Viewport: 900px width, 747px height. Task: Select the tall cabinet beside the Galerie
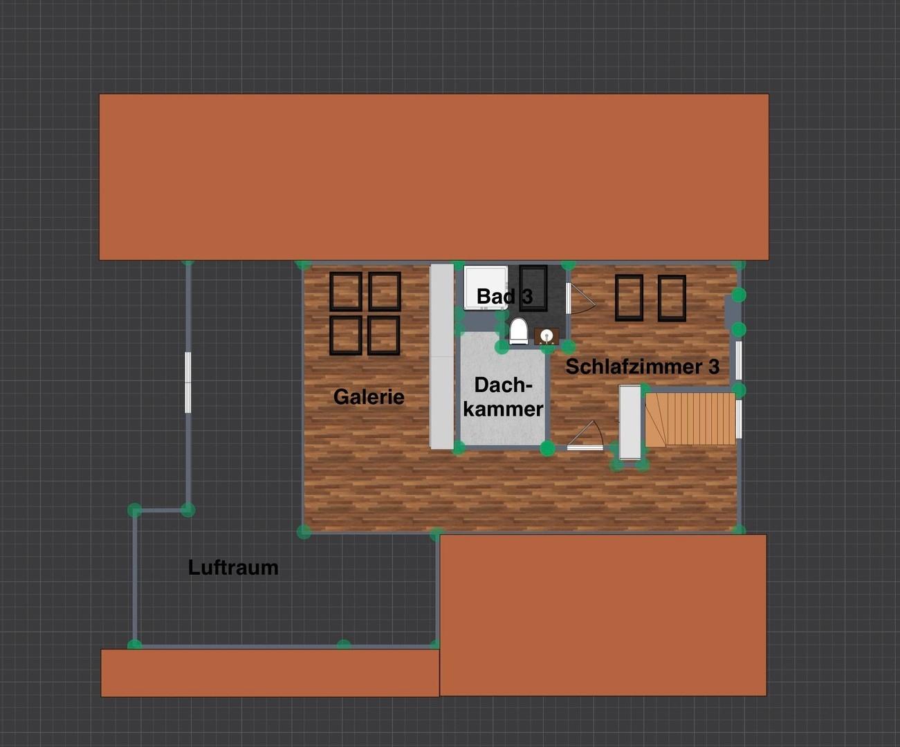point(441,356)
